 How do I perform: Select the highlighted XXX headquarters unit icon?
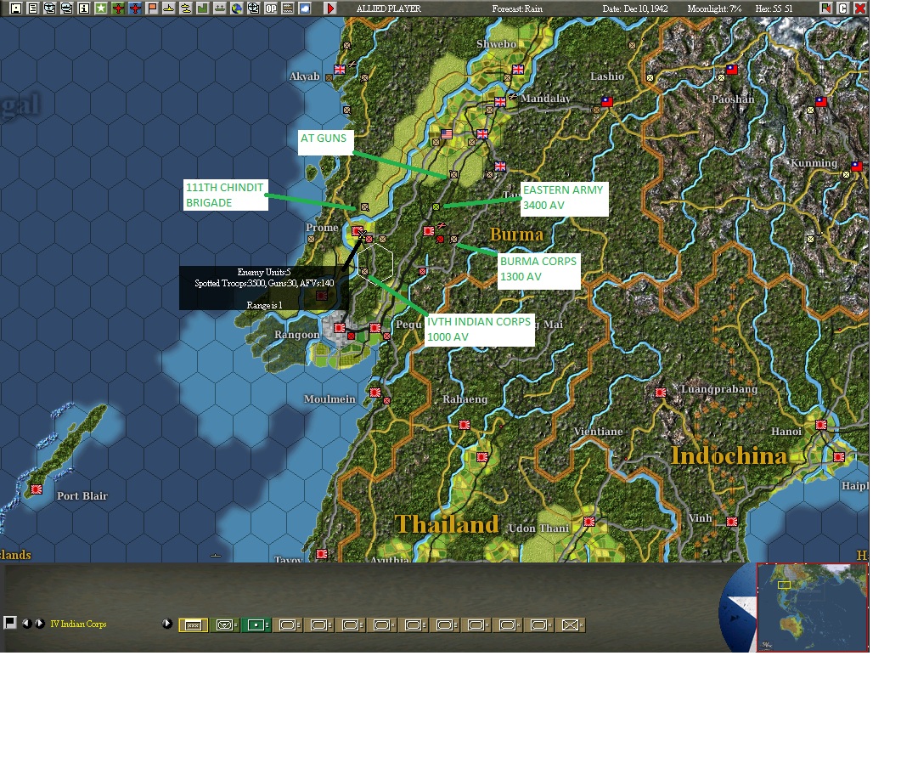193,625
